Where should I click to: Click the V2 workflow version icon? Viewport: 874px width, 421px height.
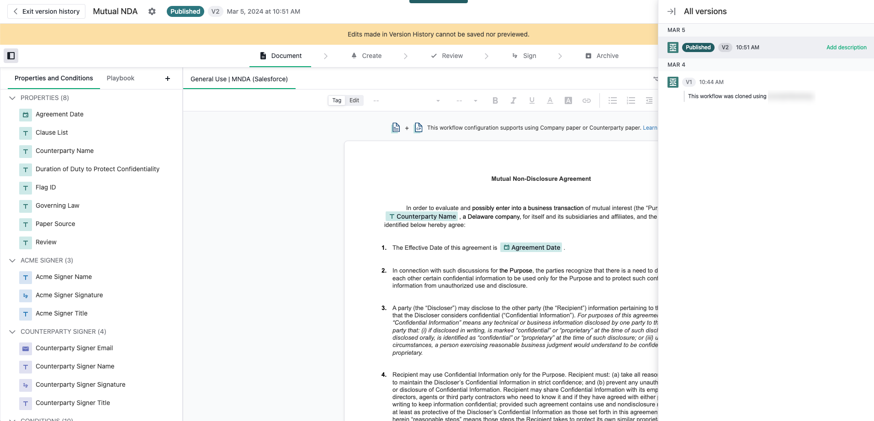[673, 47]
